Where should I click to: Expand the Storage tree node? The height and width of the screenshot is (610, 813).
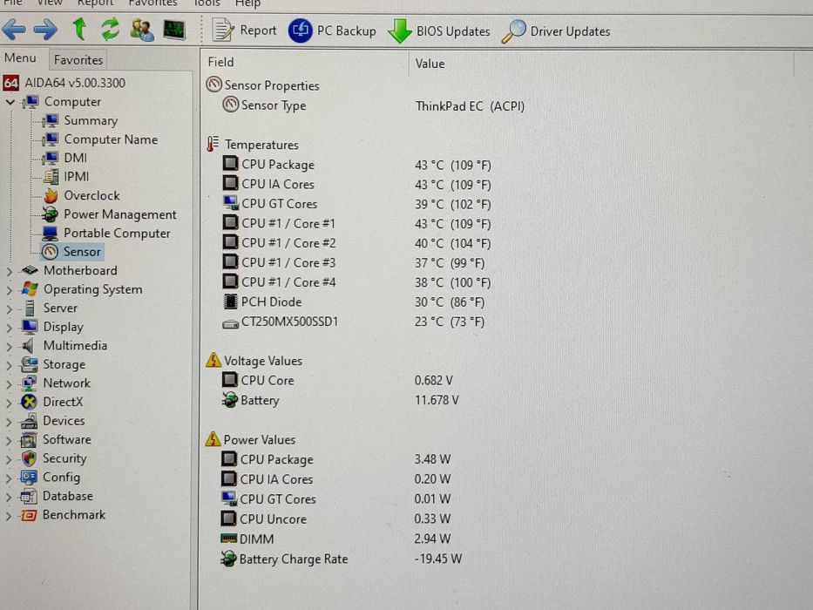9,365
